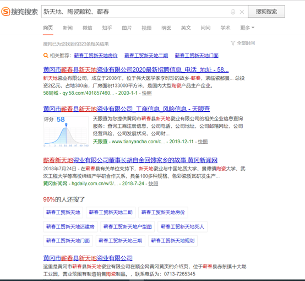Open related suggestion 蕲春工贸新天地房价 link at top

(x=96, y=56)
